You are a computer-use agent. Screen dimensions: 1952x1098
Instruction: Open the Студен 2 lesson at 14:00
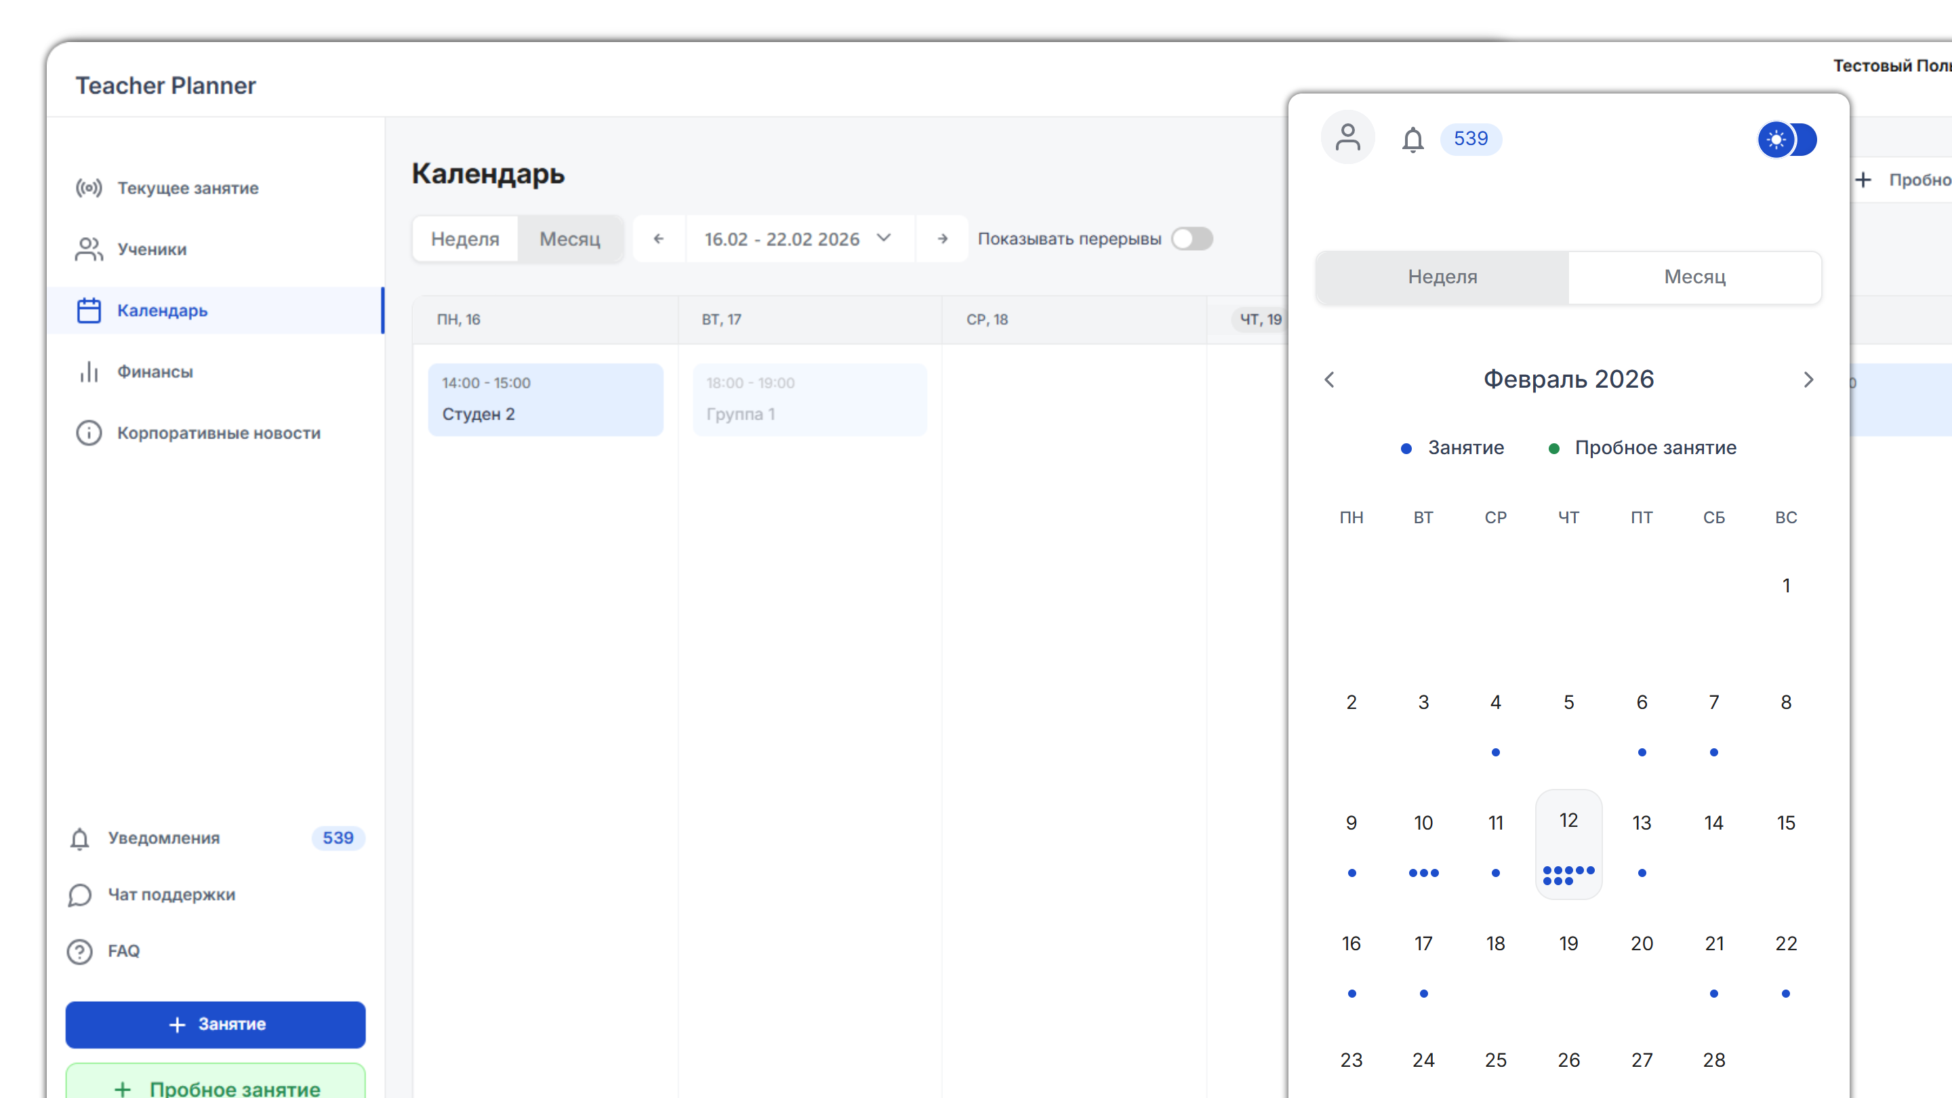[x=546, y=399]
